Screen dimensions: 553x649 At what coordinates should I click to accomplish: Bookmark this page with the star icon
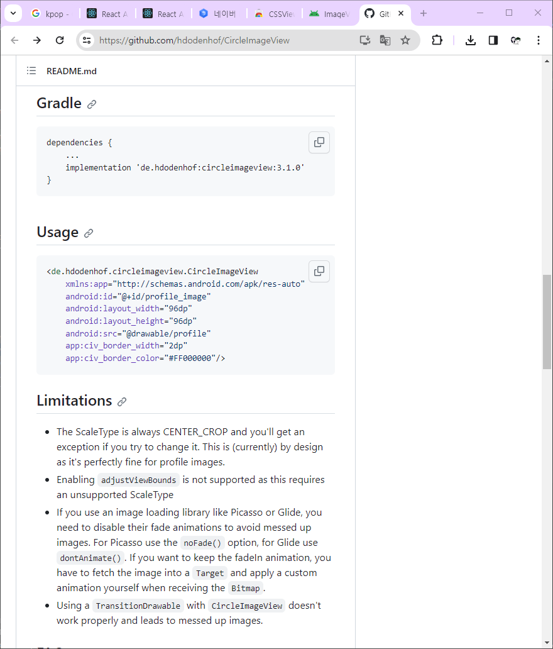coord(405,40)
